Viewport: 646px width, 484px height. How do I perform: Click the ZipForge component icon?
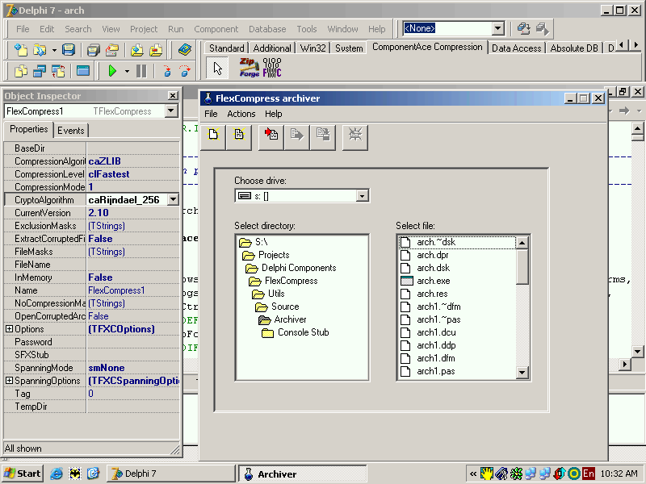coord(249,68)
